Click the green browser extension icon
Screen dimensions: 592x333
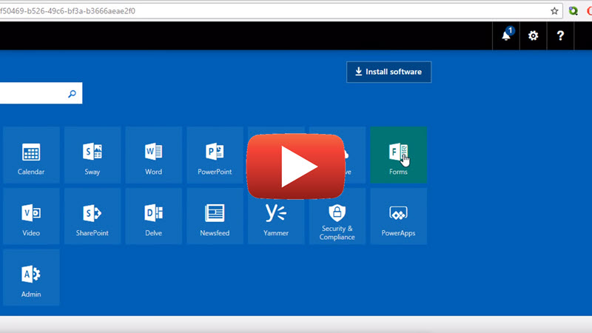coord(573,11)
